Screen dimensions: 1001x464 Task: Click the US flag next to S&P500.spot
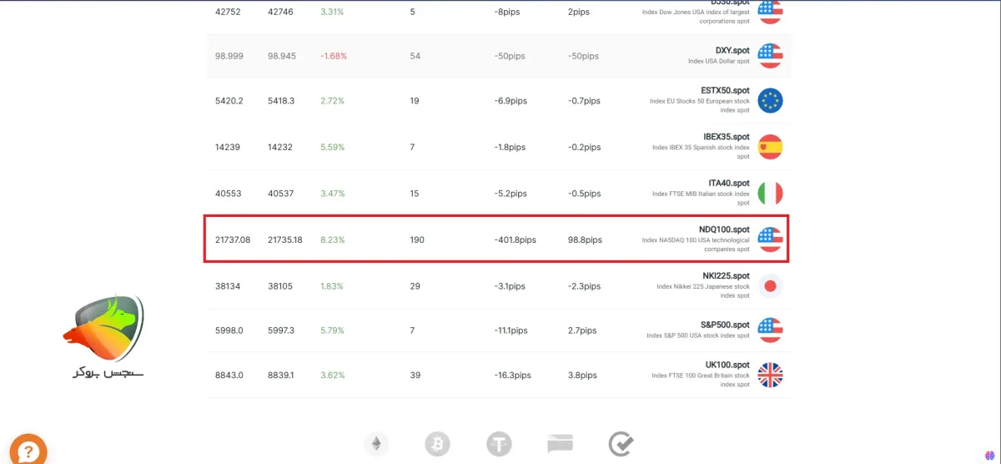coord(770,330)
